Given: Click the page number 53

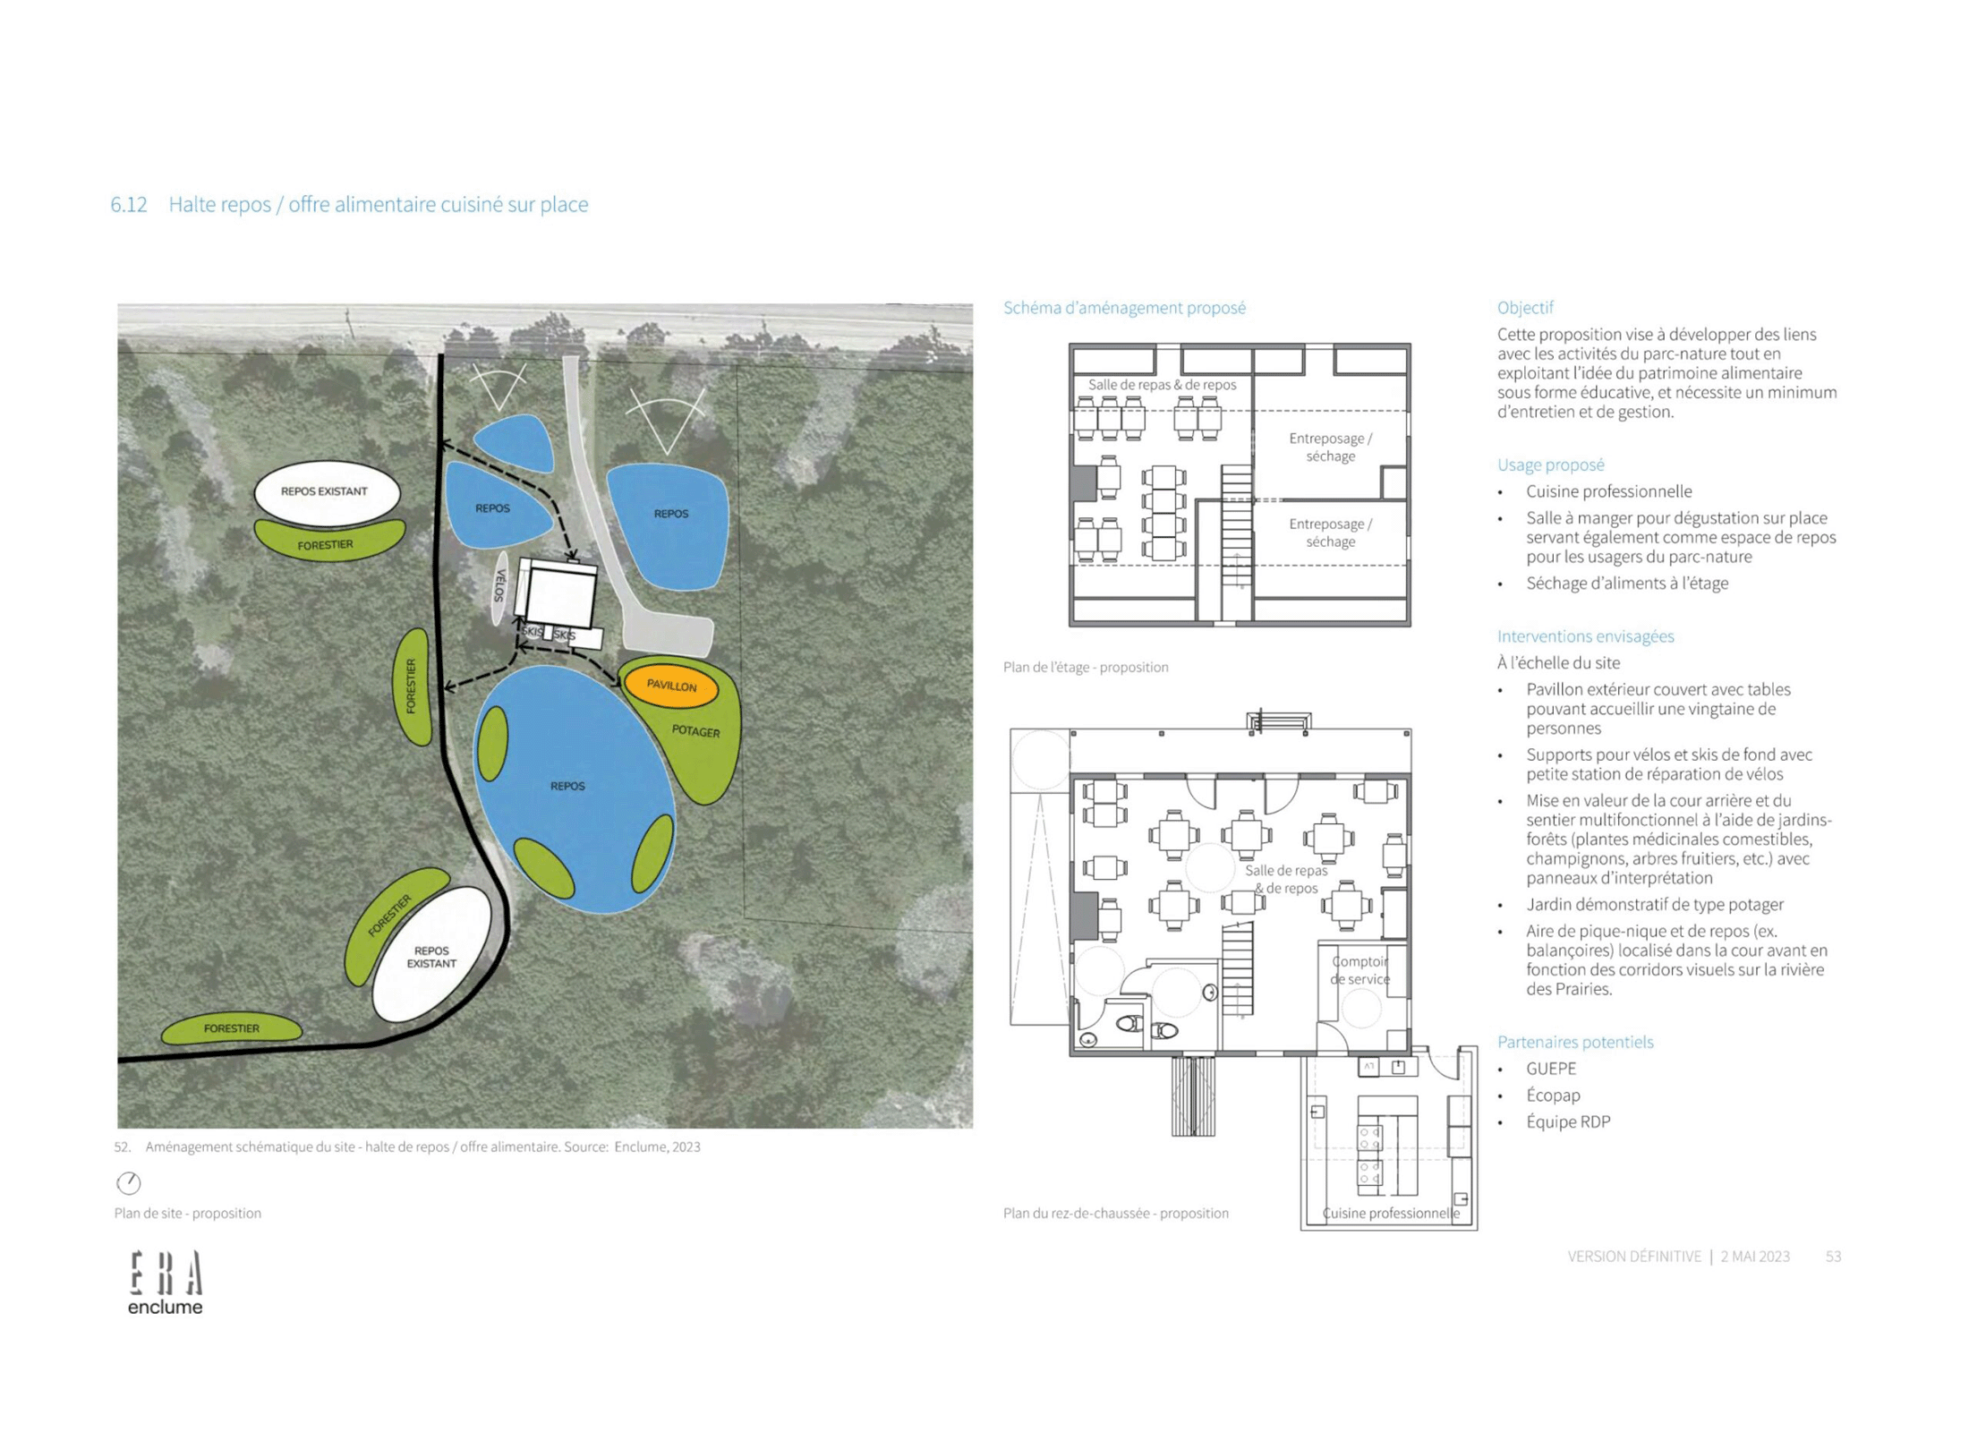Looking at the screenshot, I should pyautogui.click(x=1832, y=1257).
